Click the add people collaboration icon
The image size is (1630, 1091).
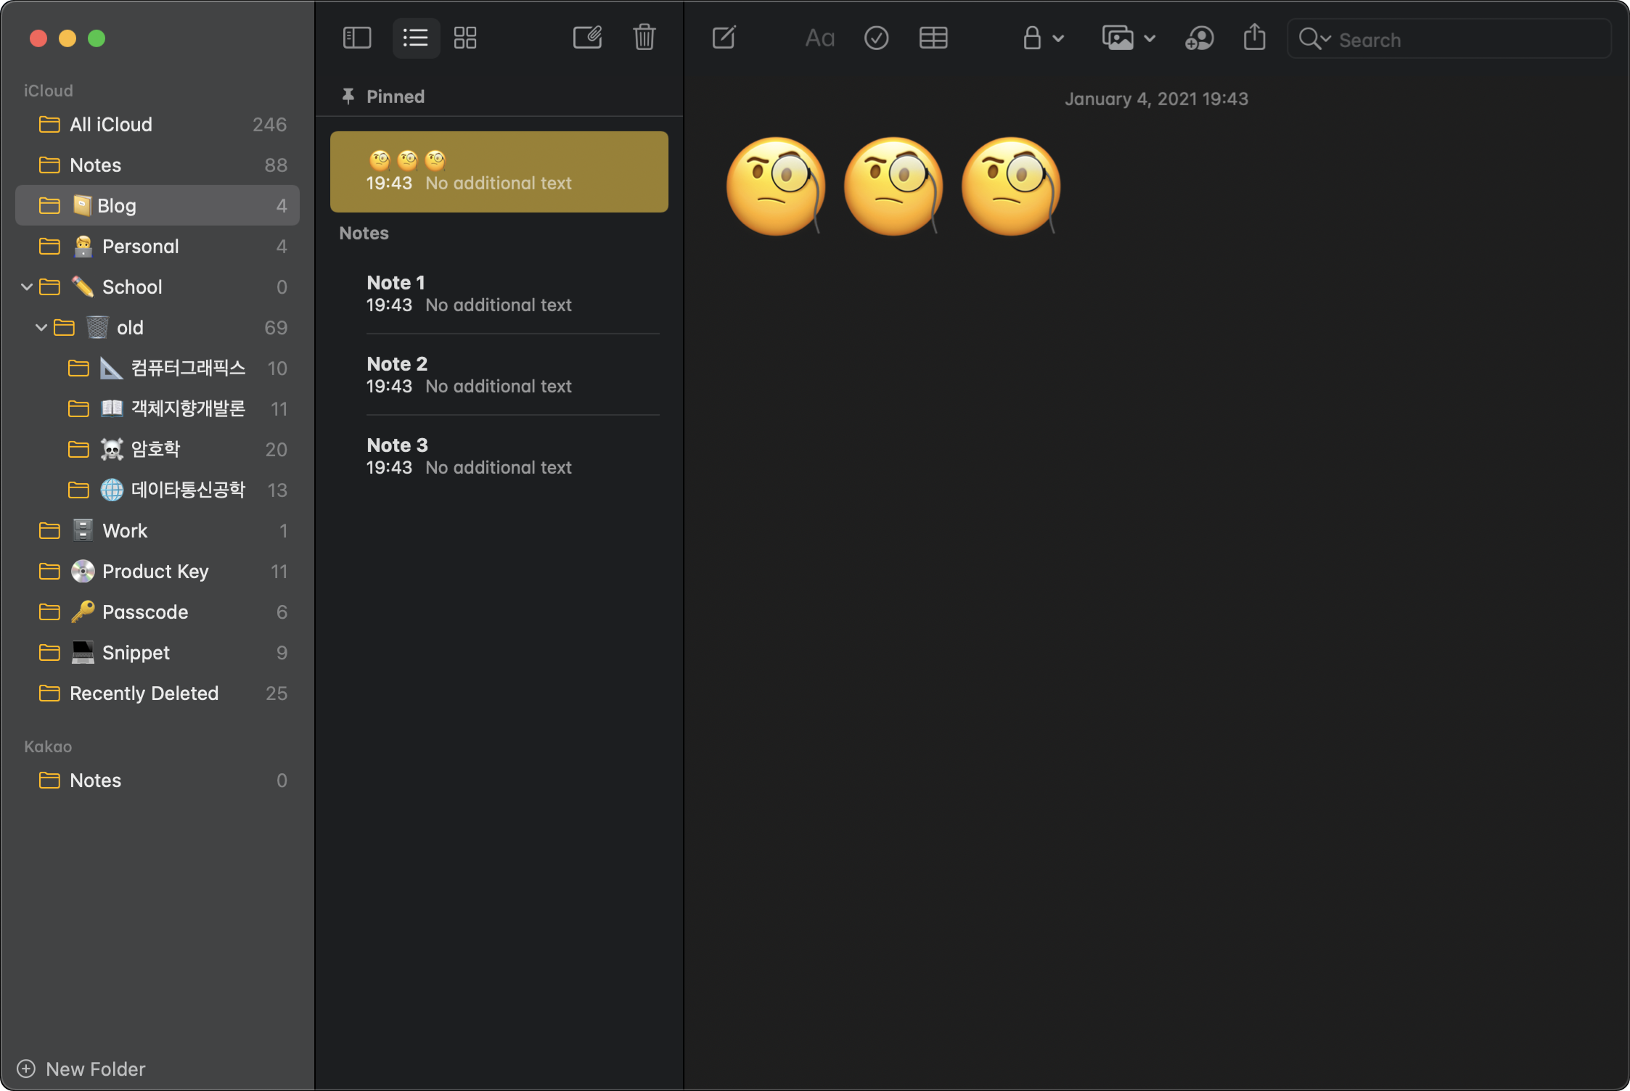click(1199, 38)
